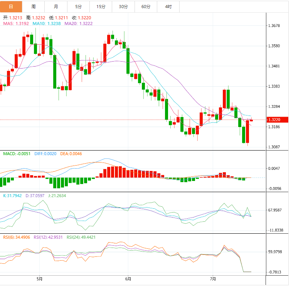Show the 30分 chart tab
Screen dimensions: 291x288
[123, 7]
